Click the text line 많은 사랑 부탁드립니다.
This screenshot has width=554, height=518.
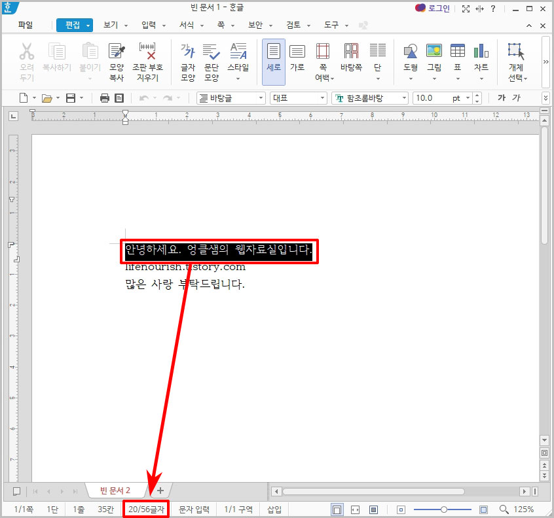(185, 284)
